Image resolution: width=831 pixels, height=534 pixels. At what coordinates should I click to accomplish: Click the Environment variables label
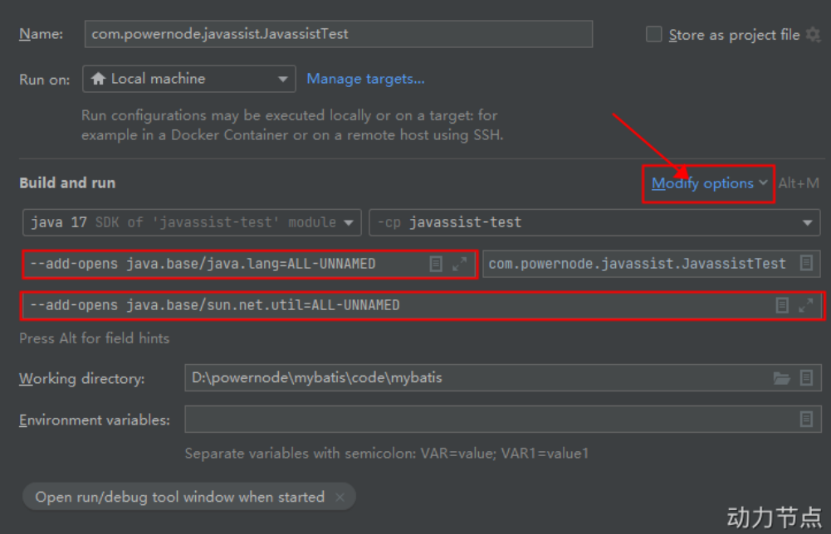click(x=95, y=420)
